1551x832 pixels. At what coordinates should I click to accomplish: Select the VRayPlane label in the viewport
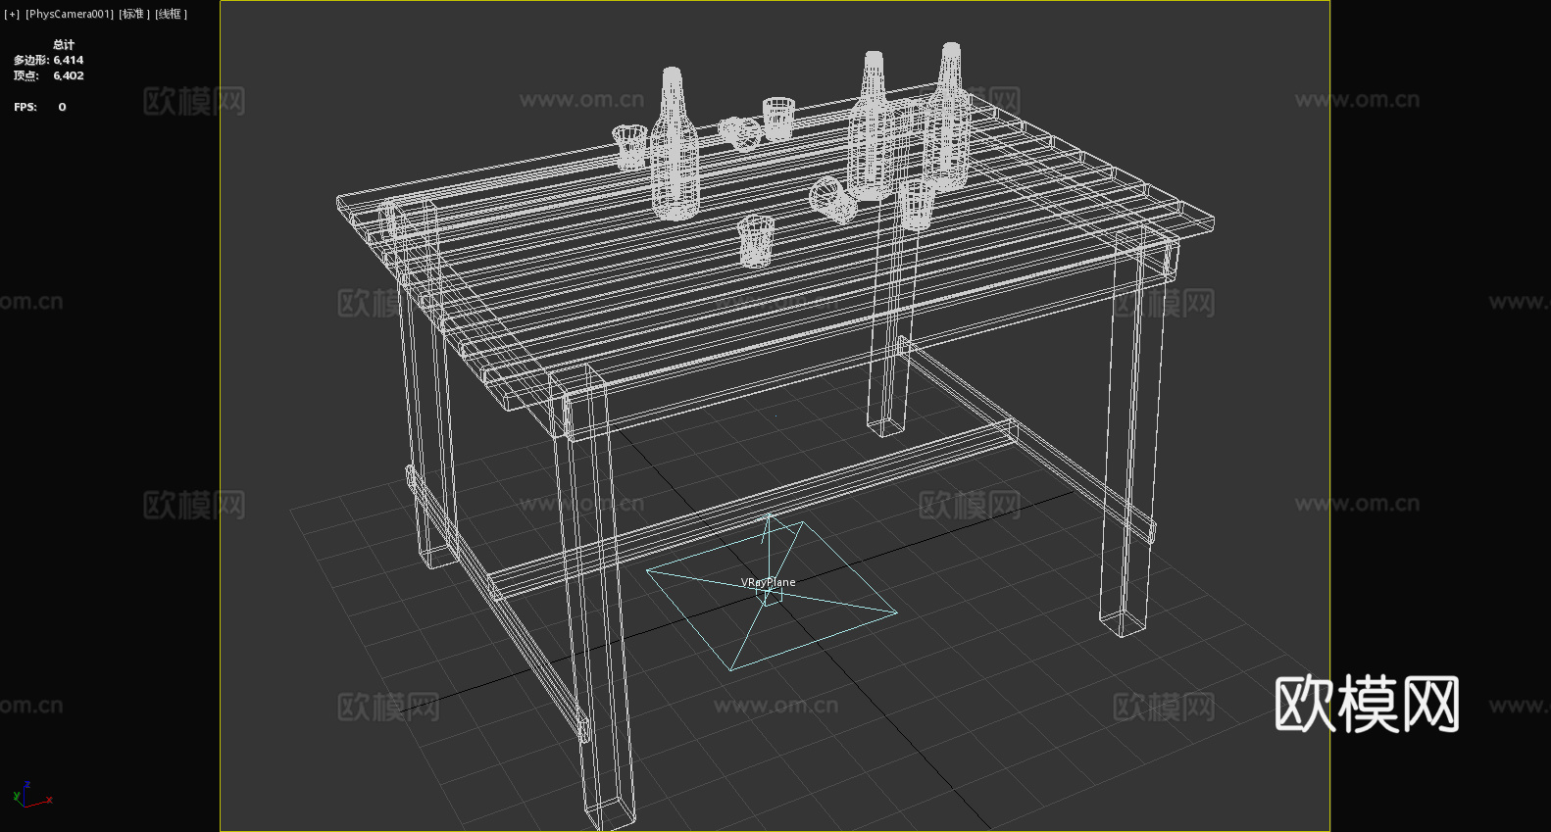pos(768,582)
